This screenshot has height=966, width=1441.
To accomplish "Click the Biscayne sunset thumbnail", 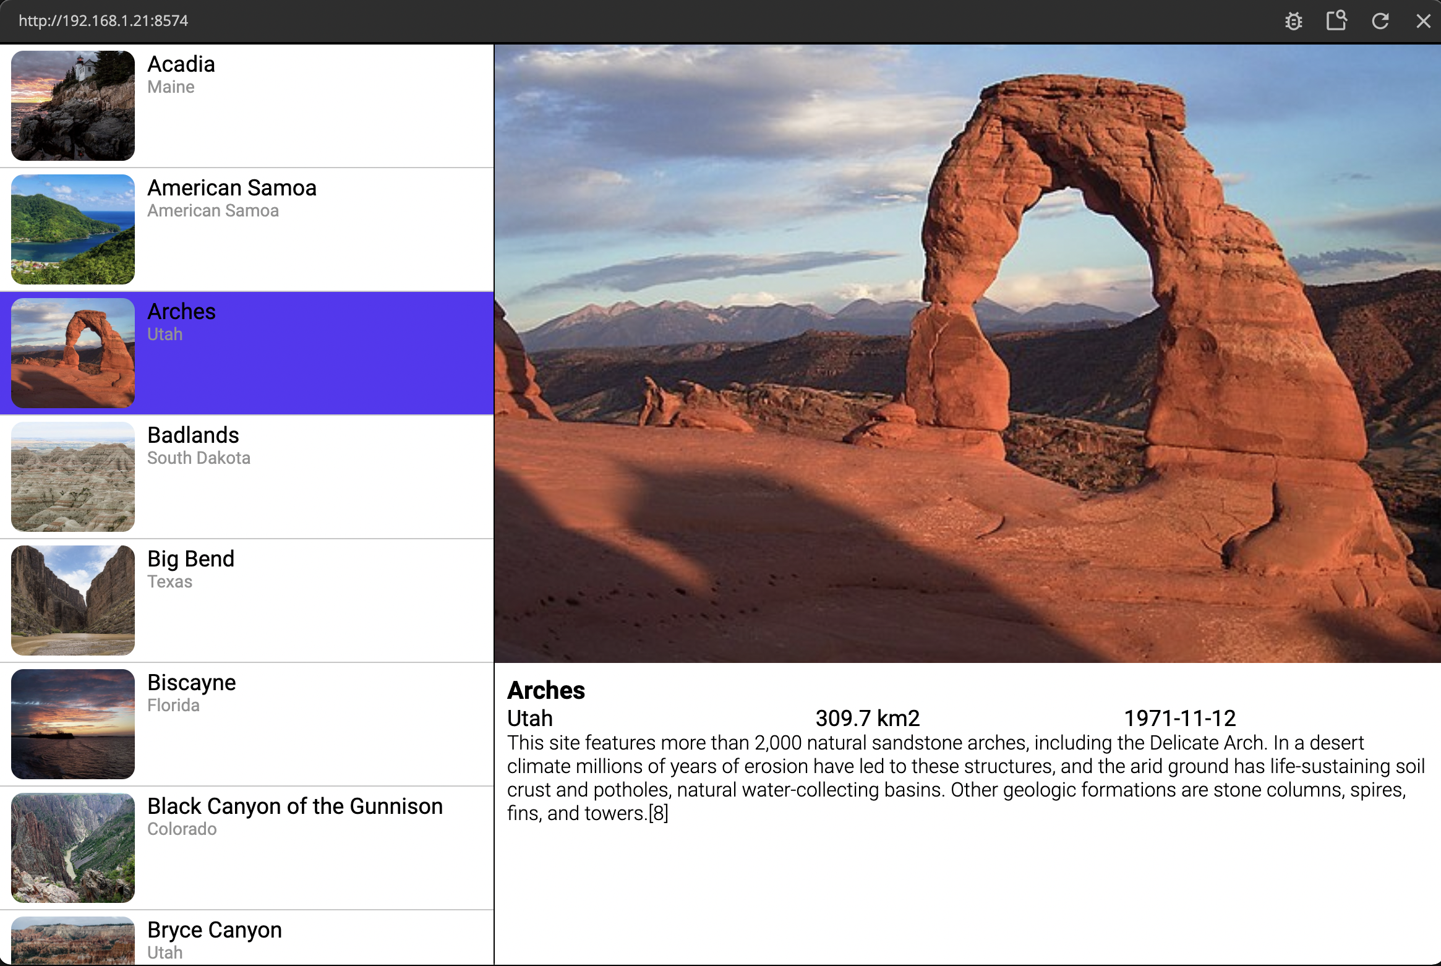I will tap(73, 724).
